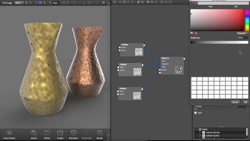Click the top Cellular node output socket

click(x=144, y=45)
